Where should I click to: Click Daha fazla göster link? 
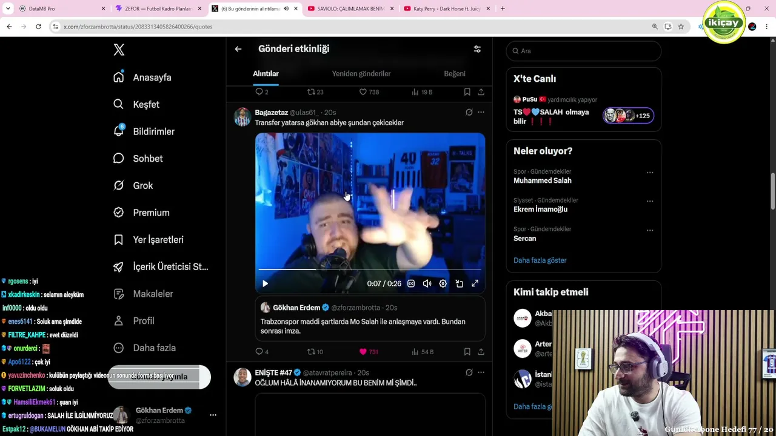540,260
